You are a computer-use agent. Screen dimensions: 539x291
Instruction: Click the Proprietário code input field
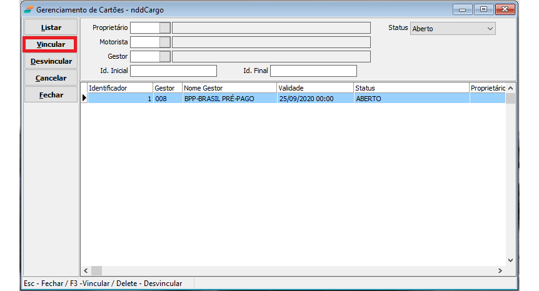click(x=145, y=28)
